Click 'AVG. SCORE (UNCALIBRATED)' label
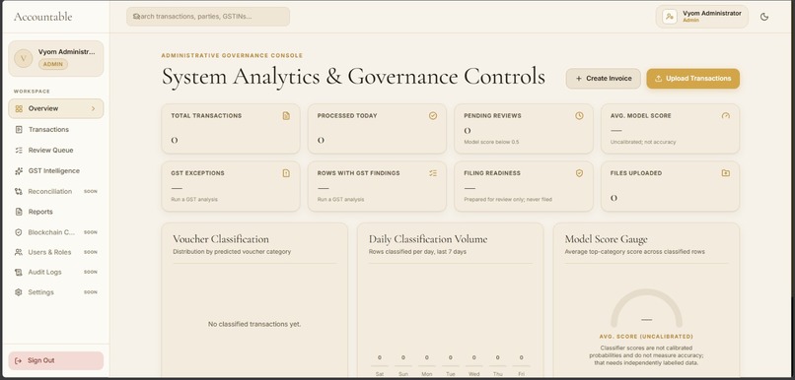 [x=646, y=337]
